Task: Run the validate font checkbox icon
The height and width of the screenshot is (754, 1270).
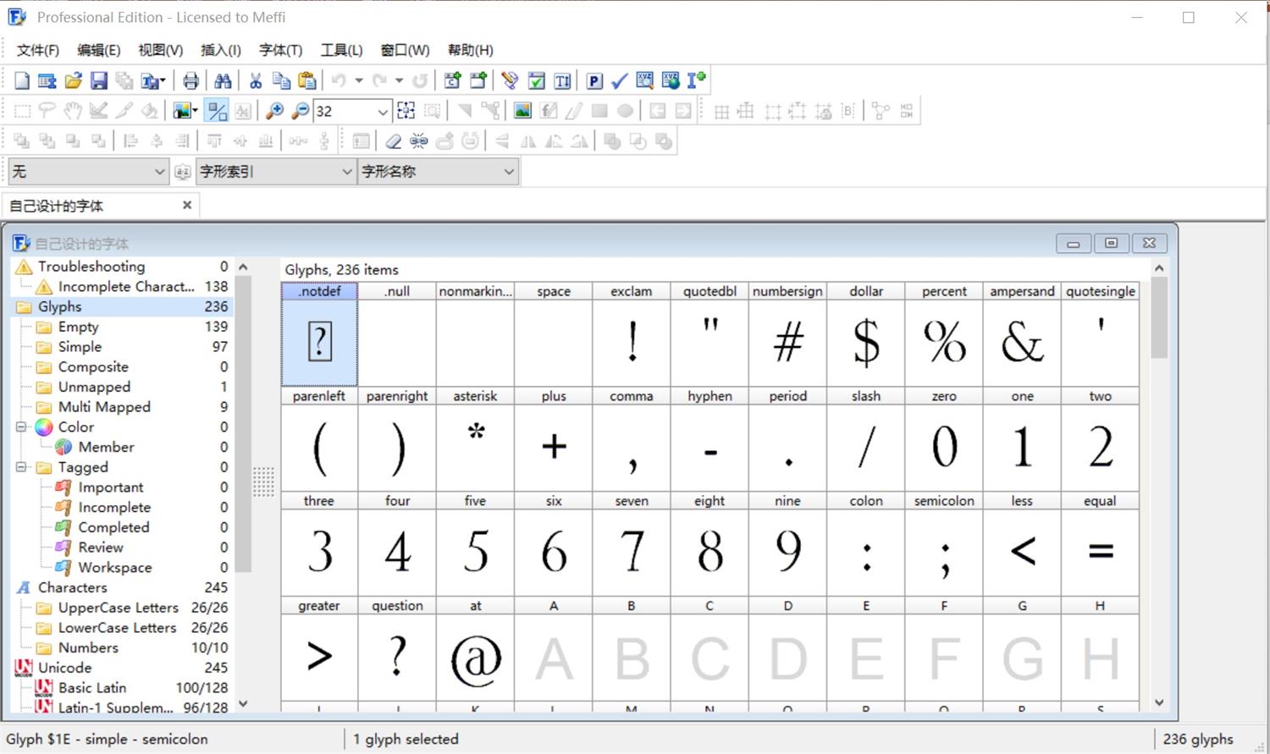Action: tap(536, 80)
